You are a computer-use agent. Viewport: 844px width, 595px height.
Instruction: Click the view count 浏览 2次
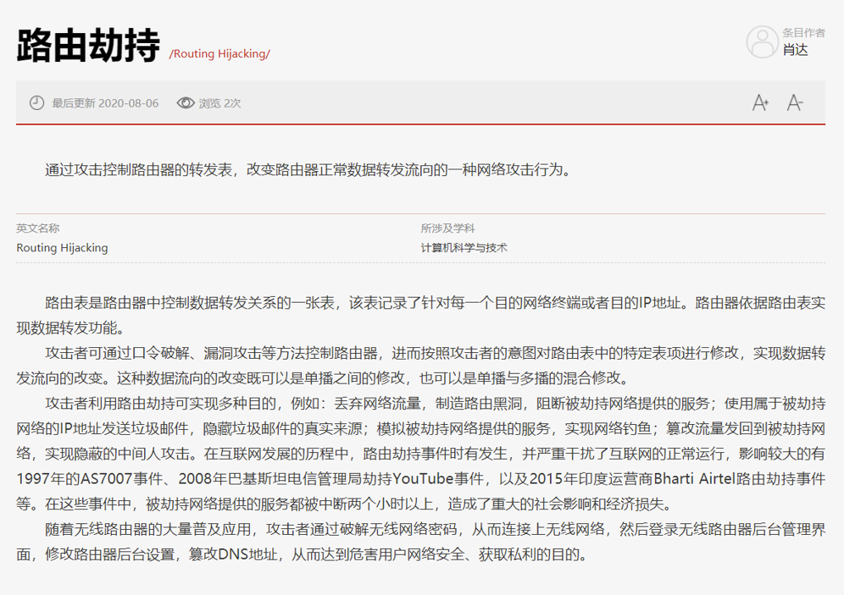point(219,103)
